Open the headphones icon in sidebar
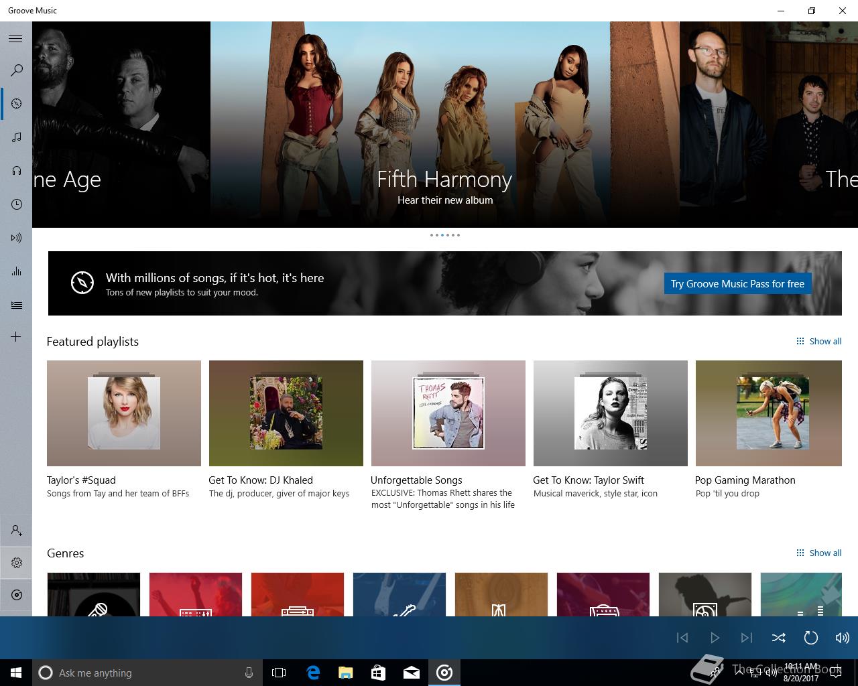This screenshot has height=686, width=858. pyautogui.click(x=16, y=171)
